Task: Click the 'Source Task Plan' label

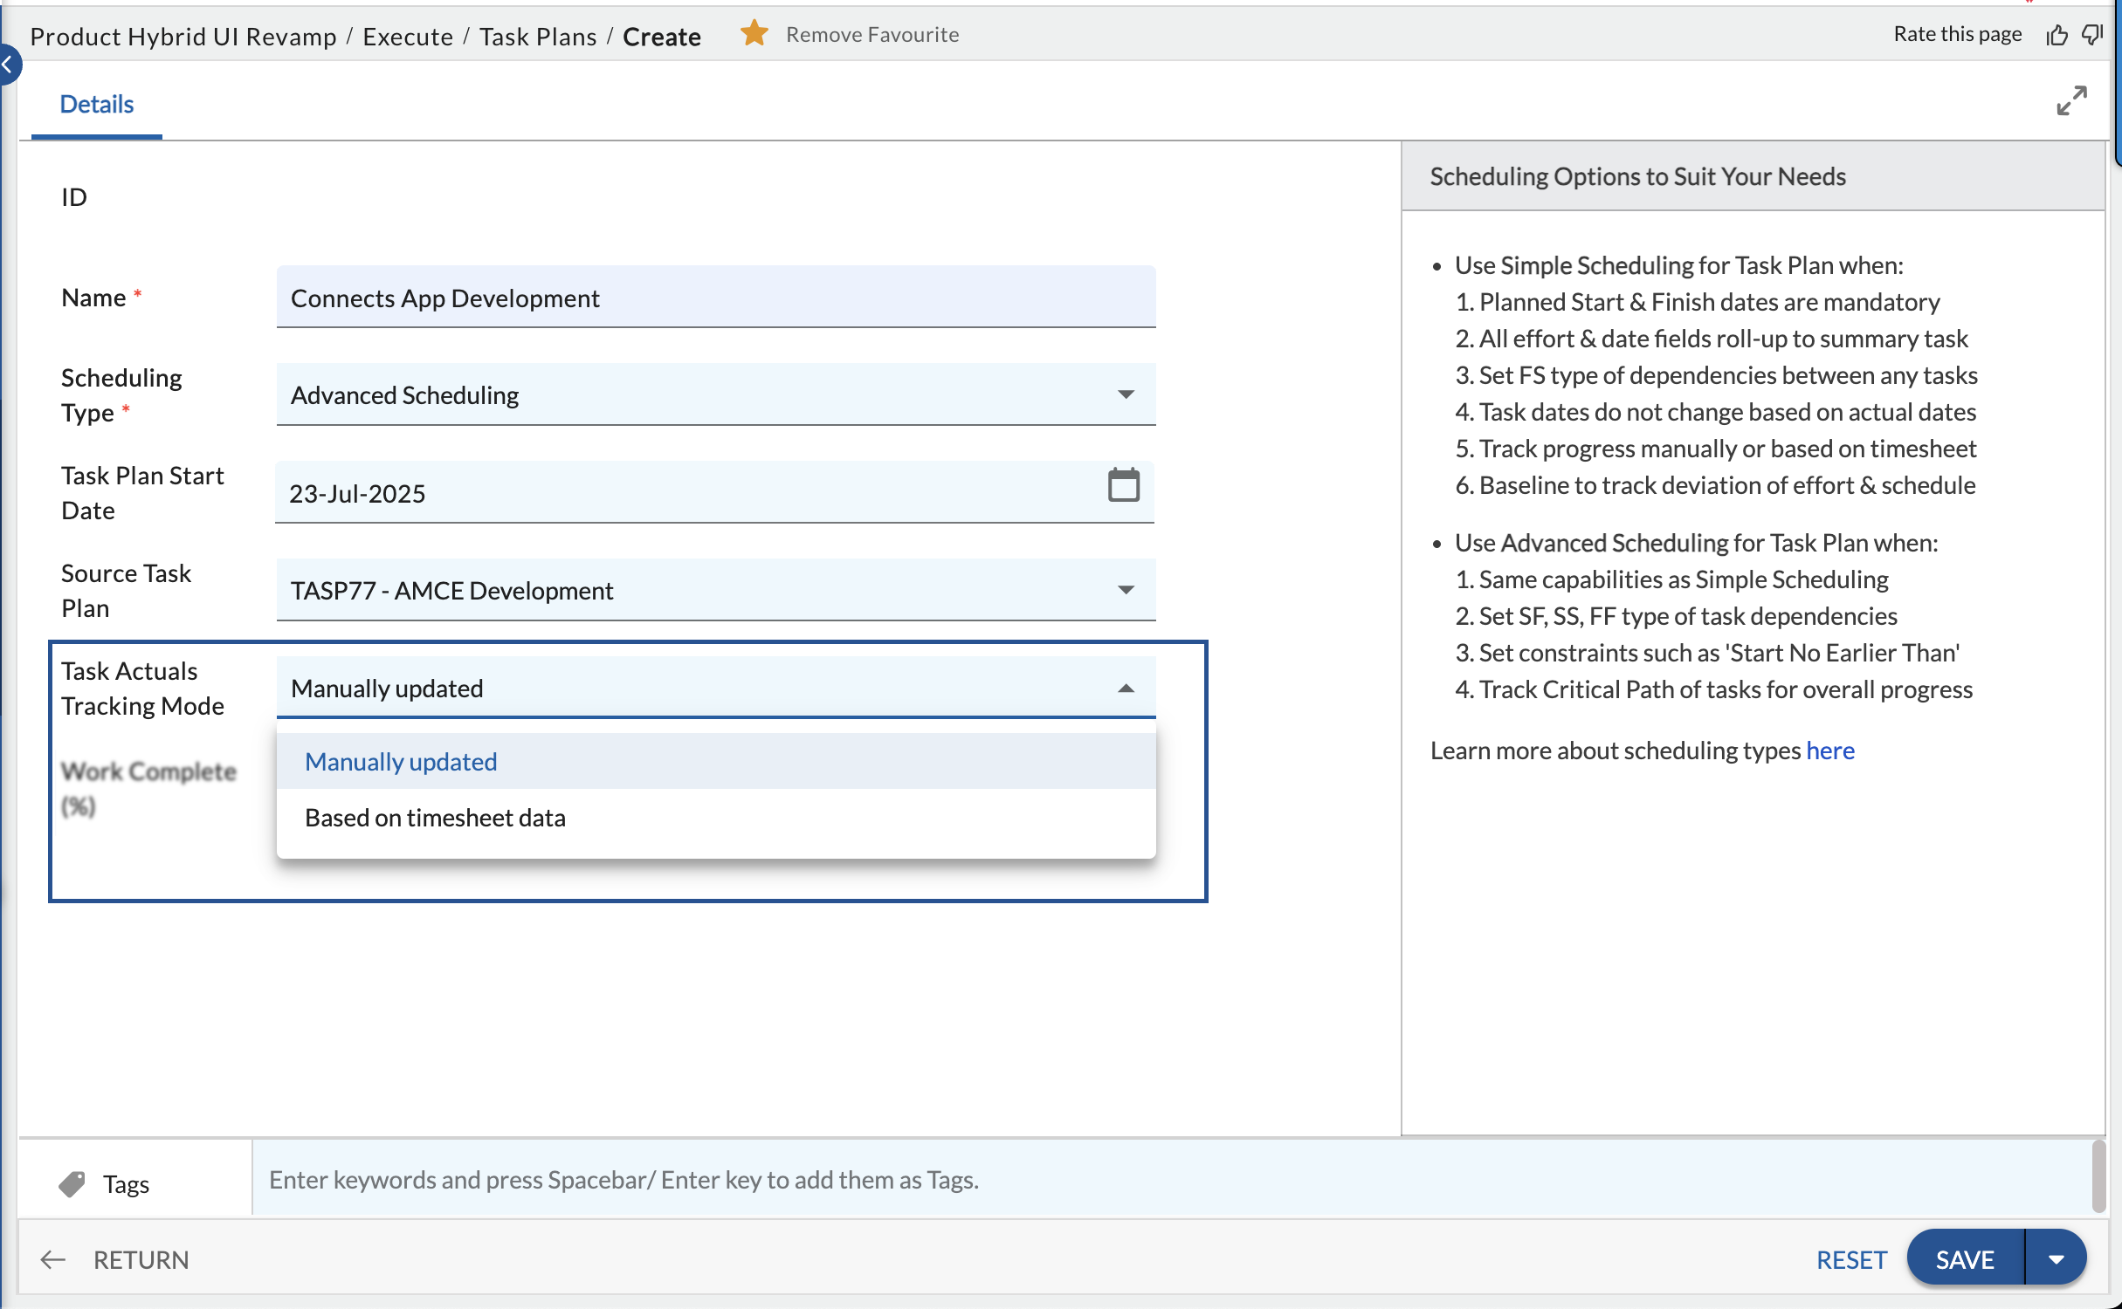Action: 126,590
